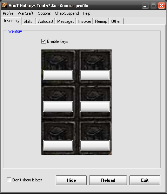The height and width of the screenshot is (194, 167).
Task: Click the middle-left inventory slot hotkey field
Action: coord(58,107)
